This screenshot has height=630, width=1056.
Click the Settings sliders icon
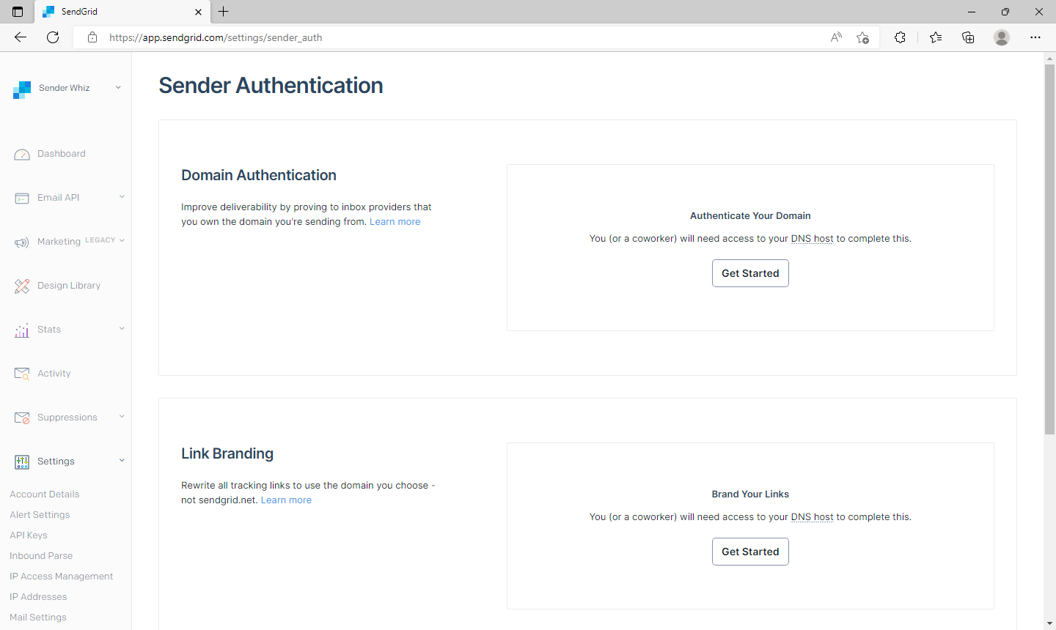(x=22, y=462)
